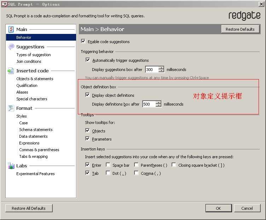Enable Dot insertion key checkbox

click(108, 173)
